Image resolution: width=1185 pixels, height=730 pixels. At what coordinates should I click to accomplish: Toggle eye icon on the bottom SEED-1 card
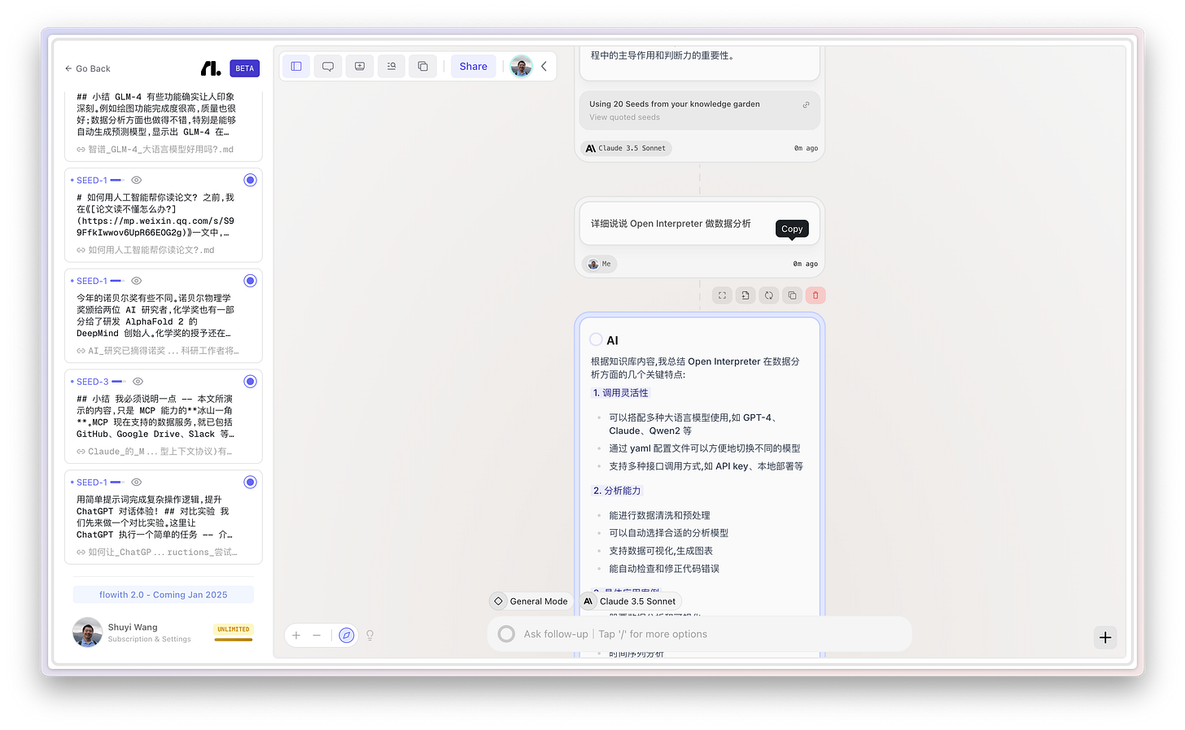click(138, 482)
